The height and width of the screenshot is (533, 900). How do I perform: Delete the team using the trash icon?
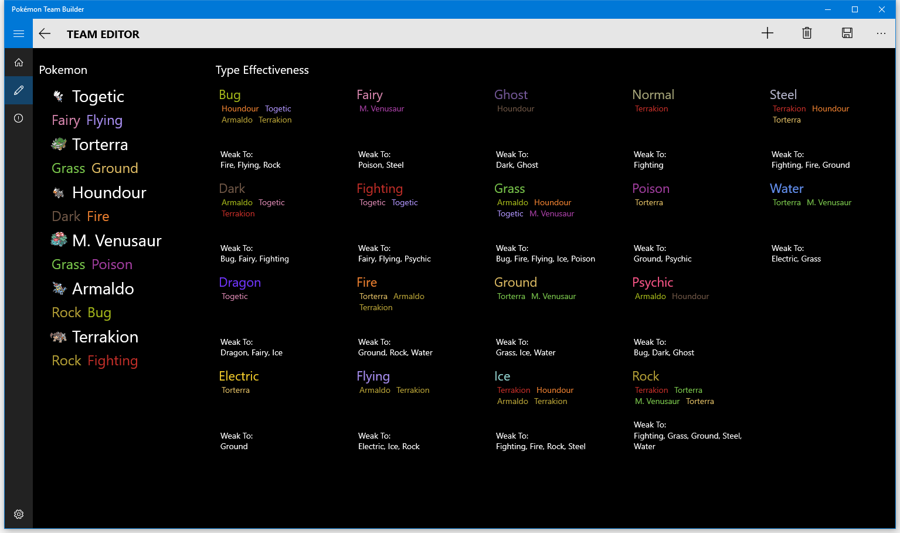tap(807, 33)
